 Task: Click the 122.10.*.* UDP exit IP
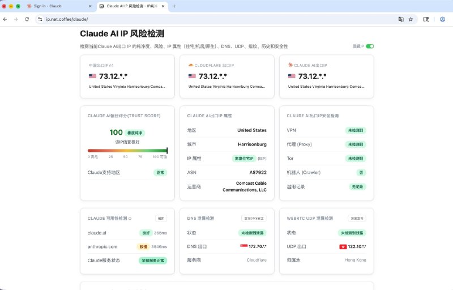click(357, 246)
